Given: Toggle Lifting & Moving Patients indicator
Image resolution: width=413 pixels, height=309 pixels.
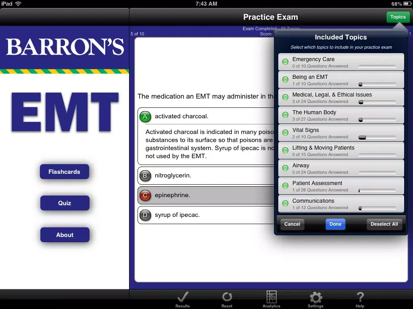Looking at the screenshot, I should (285, 150).
